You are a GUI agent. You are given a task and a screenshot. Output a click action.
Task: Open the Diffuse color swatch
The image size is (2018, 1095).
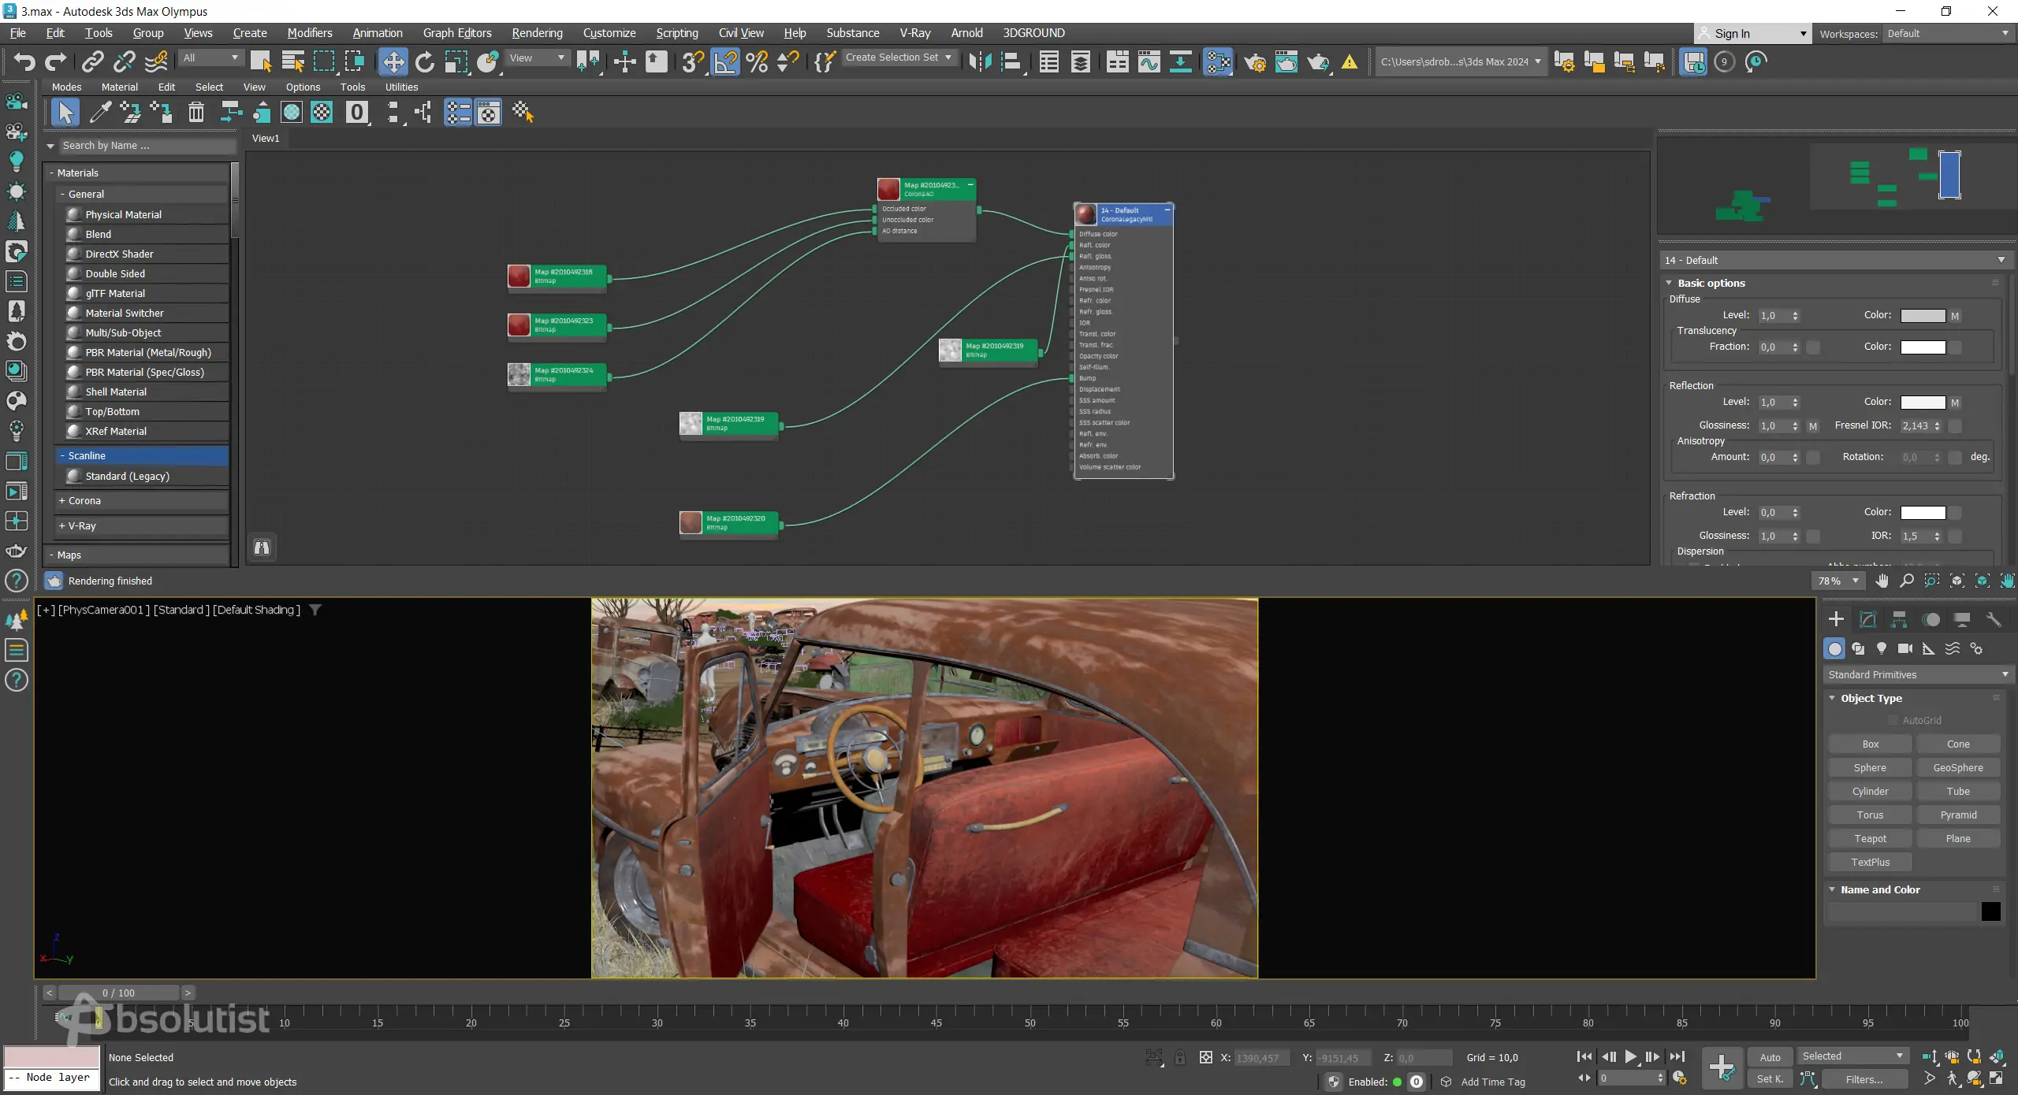coord(1923,316)
